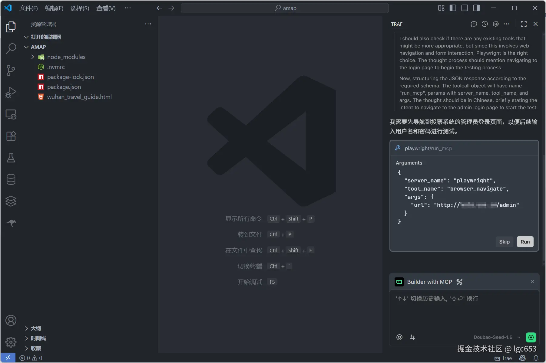546x363 pixels.
Task: Select the TRAE panel tab
Action: 397,24
